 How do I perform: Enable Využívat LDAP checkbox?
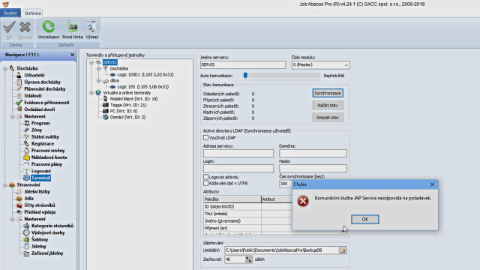pyautogui.click(x=205, y=138)
